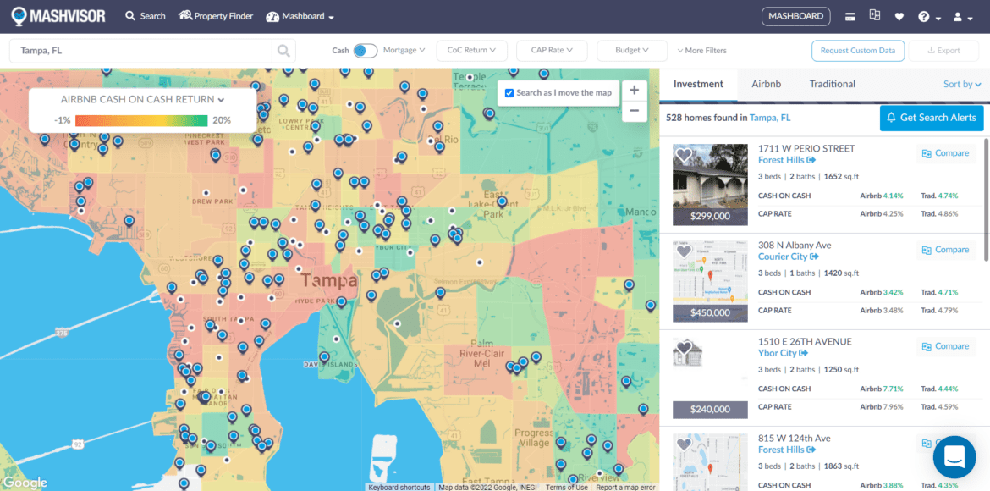The width and height of the screenshot is (990, 491).
Task: Click the search magnifier beside Tampa, FL field
Action: click(283, 51)
